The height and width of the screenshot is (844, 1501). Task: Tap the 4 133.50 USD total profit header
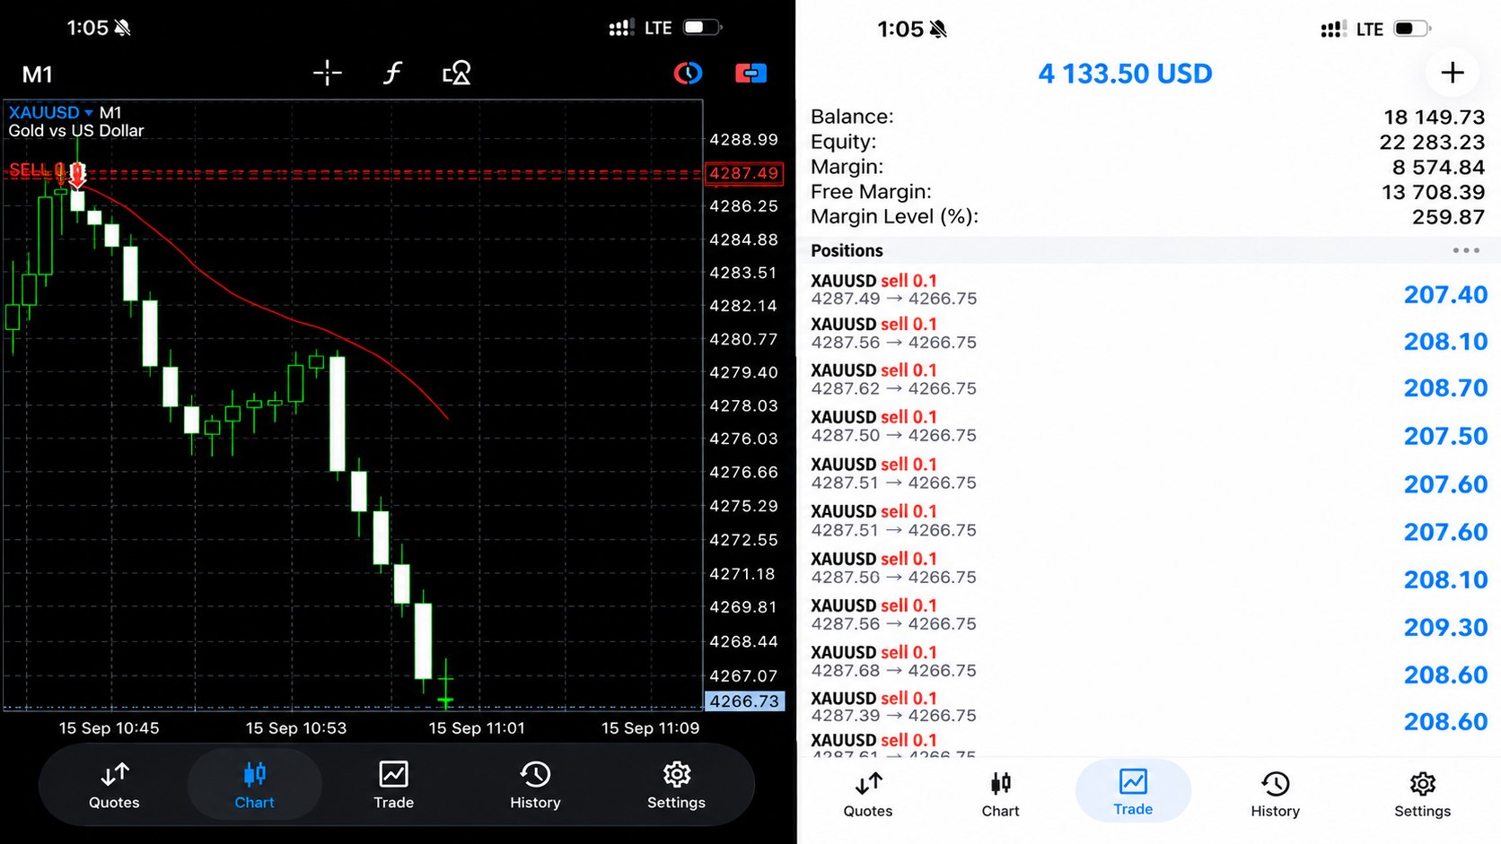1125,74
